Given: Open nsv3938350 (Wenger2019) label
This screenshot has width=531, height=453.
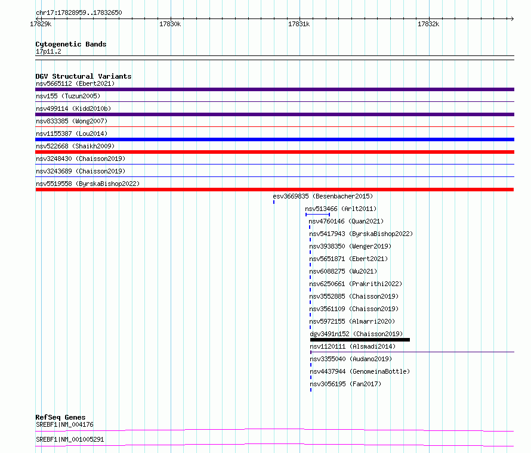Looking at the screenshot, I should click(x=350, y=246).
